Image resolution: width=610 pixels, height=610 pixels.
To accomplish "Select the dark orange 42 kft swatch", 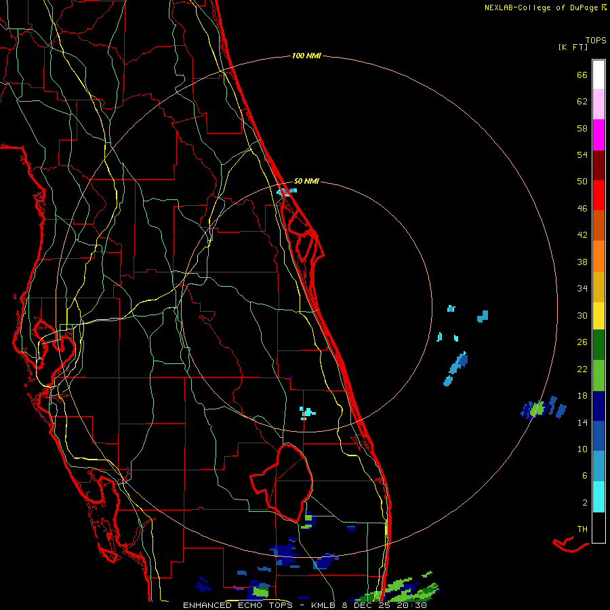I will click(598, 225).
